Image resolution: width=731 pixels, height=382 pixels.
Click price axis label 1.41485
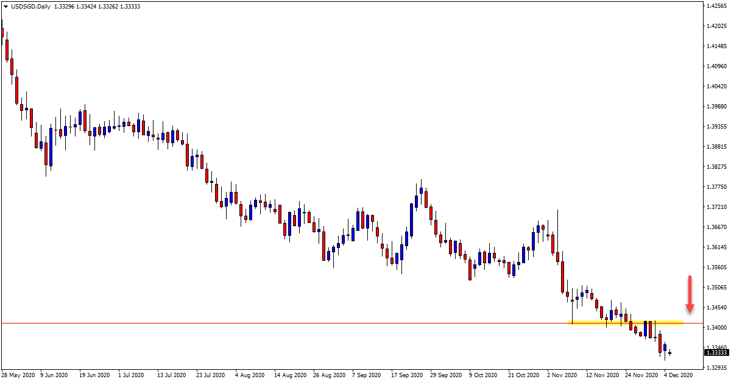pos(717,46)
